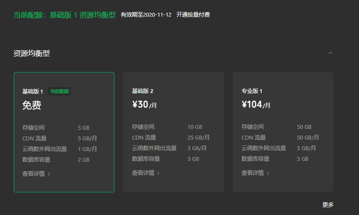Click the 有效期至2020-11-12 text
The height and width of the screenshot is (215, 359).
click(x=146, y=15)
